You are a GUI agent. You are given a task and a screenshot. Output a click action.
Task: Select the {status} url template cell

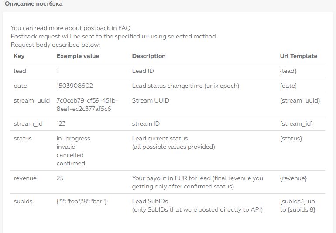291,139
